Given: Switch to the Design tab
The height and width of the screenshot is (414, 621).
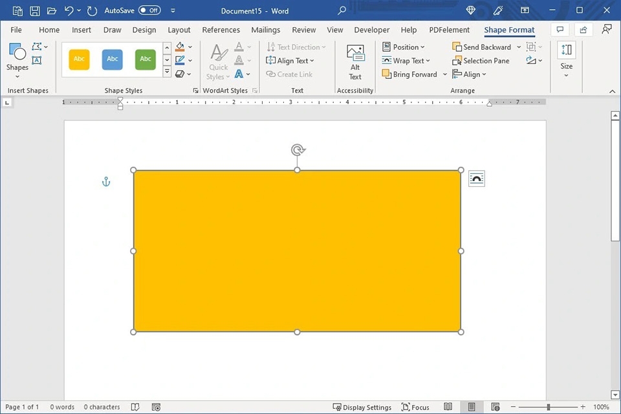Looking at the screenshot, I should click(144, 30).
